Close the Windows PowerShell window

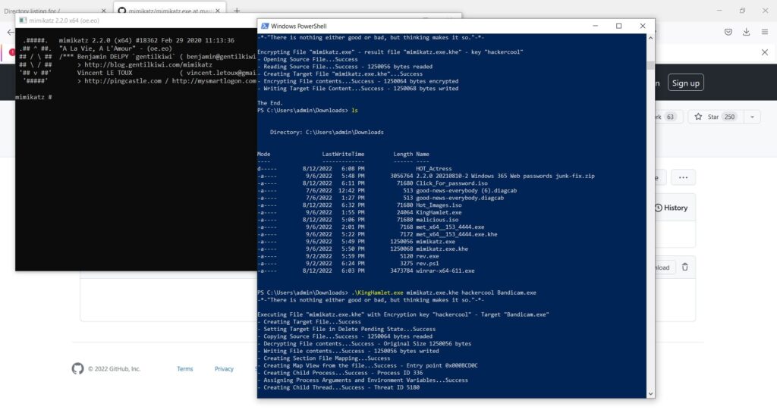(x=643, y=27)
